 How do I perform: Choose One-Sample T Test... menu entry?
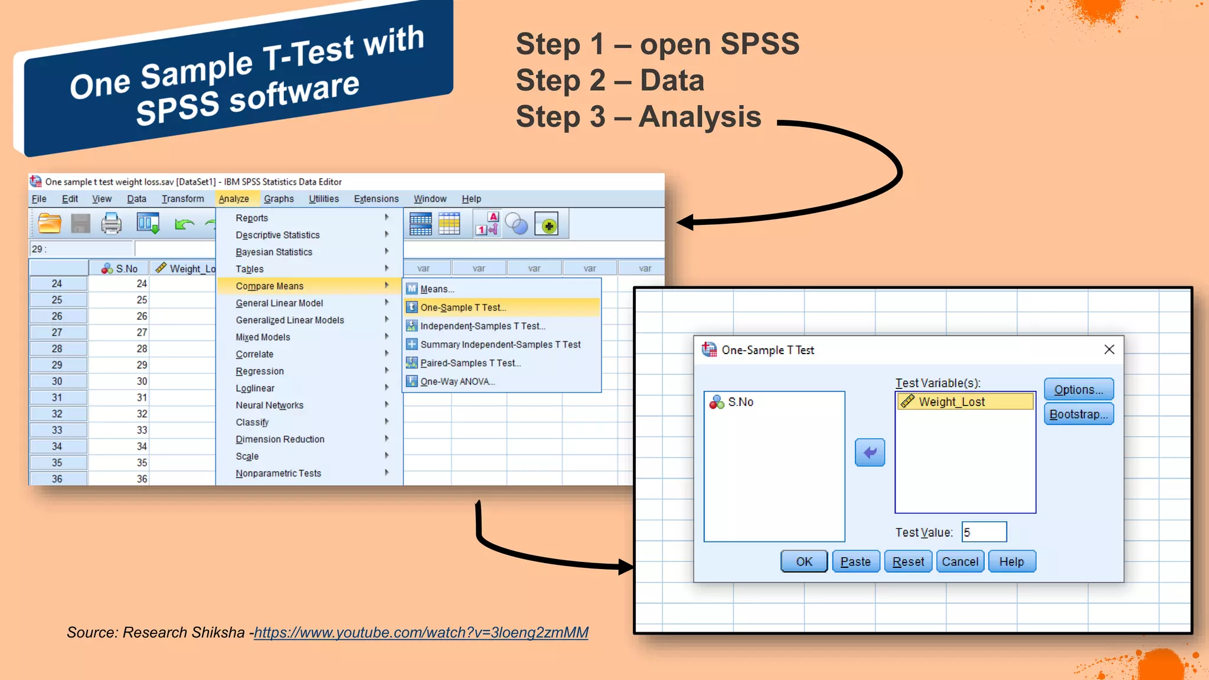(x=502, y=308)
